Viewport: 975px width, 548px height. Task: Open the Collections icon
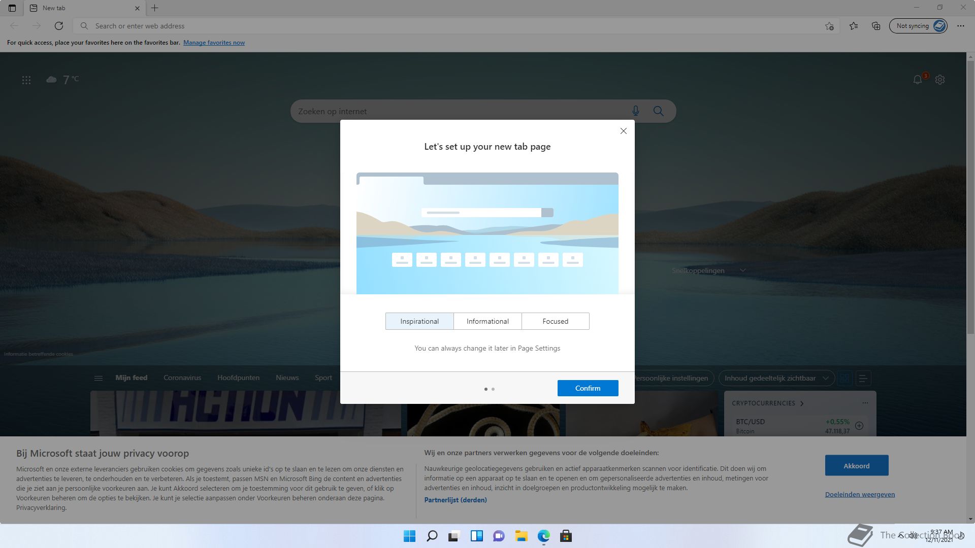coord(876,26)
